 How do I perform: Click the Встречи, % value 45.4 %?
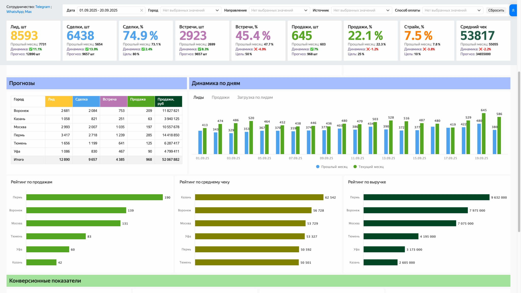coord(253,36)
